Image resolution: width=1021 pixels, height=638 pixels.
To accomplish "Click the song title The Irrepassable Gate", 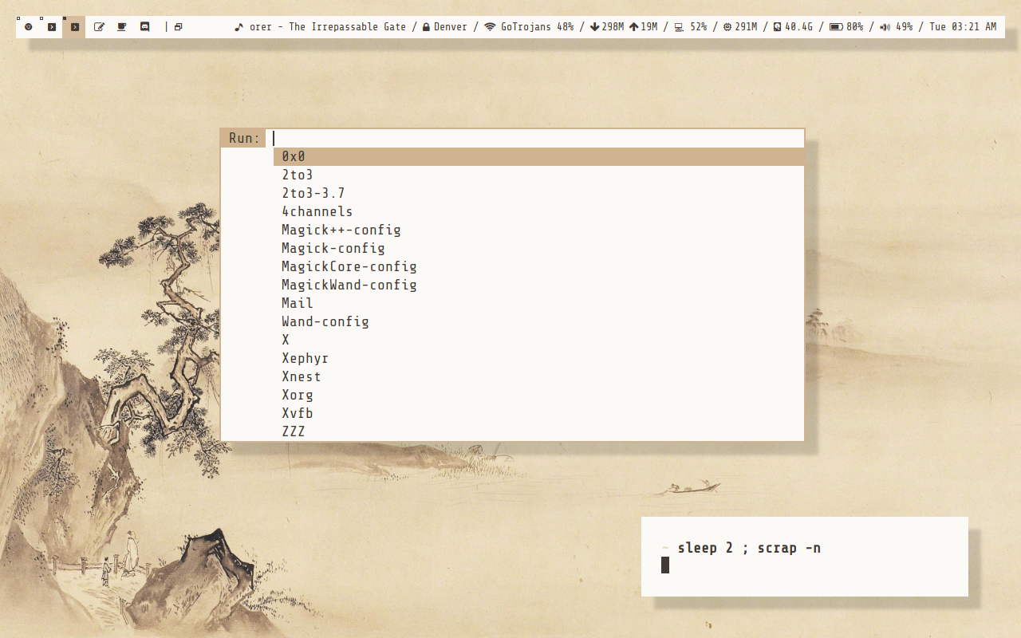I will [347, 27].
